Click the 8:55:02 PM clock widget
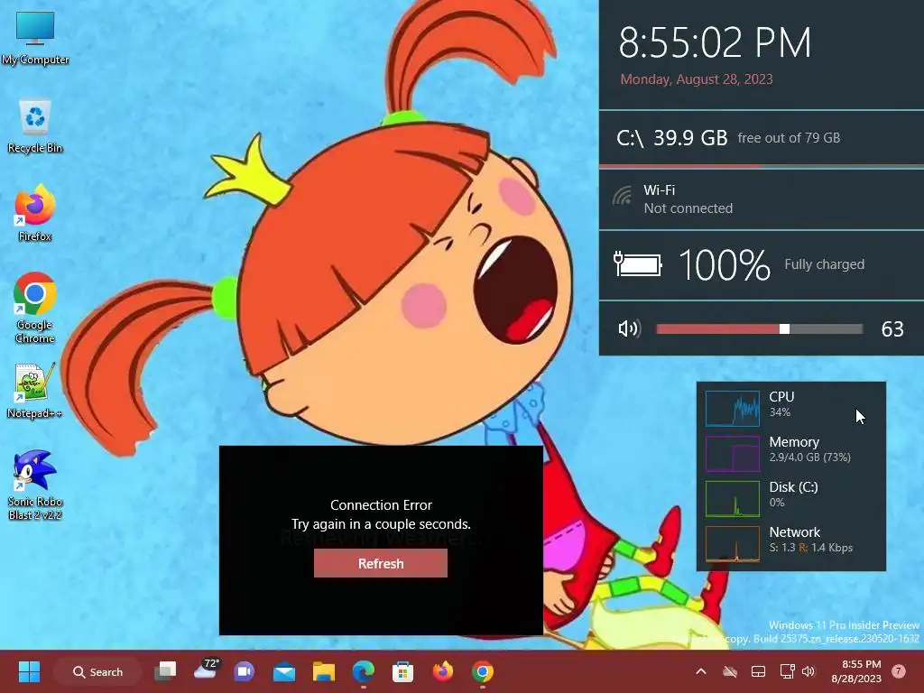 tap(715, 42)
